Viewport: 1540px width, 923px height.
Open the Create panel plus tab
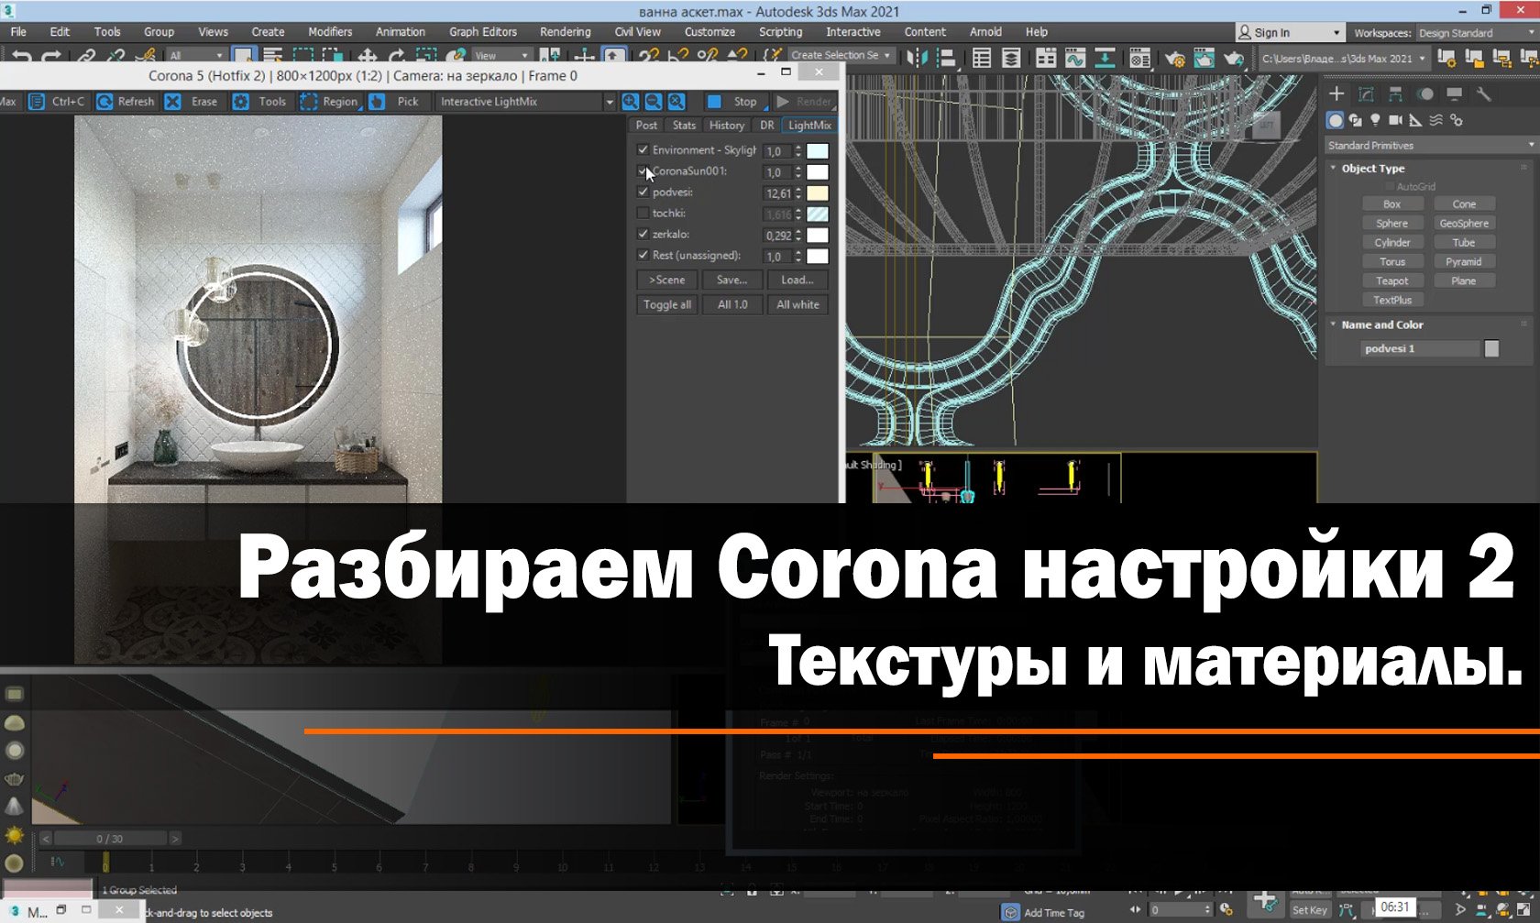point(1336,93)
